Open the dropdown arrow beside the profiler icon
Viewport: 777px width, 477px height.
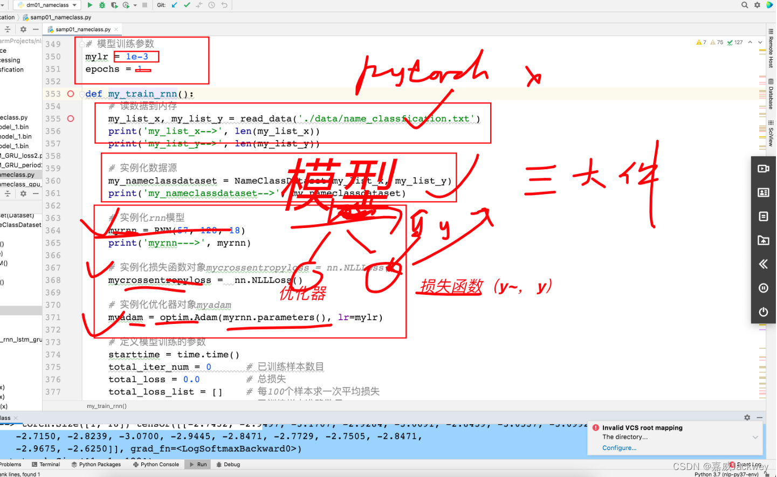coord(135,5)
